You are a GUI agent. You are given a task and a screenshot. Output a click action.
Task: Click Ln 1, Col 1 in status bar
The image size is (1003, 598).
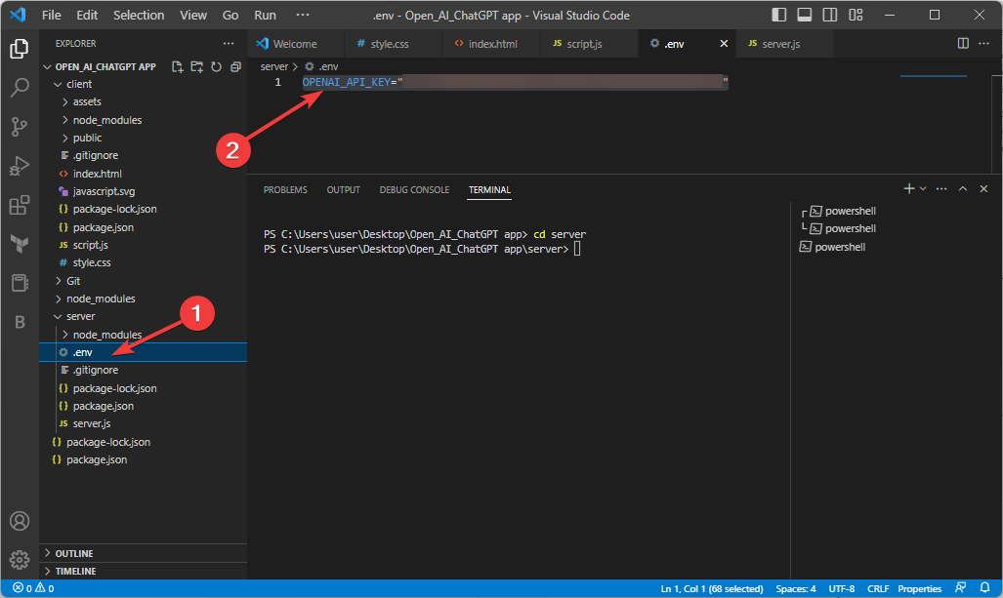[712, 588]
